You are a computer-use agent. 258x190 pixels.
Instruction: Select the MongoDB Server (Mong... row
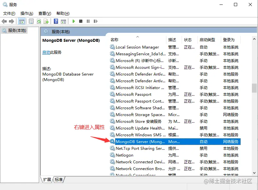point(175,142)
